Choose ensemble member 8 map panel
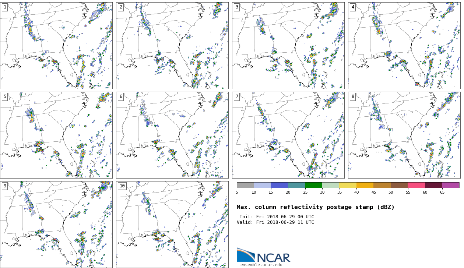The width and height of the screenshot is (464, 268). click(x=404, y=135)
